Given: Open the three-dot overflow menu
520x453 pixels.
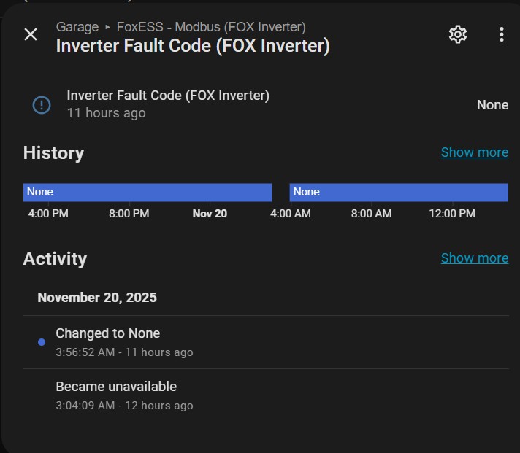Looking at the screenshot, I should (501, 34).
